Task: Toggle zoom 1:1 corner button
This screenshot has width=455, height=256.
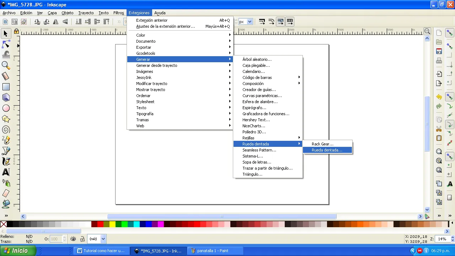Action: point(427,31)
